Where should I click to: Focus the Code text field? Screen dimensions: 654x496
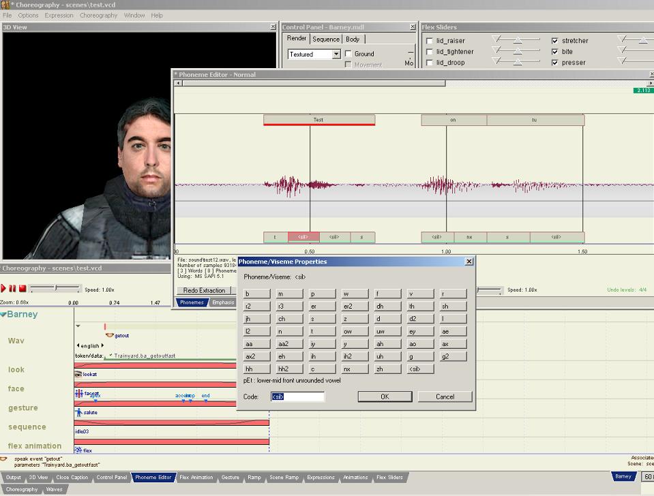297,397
